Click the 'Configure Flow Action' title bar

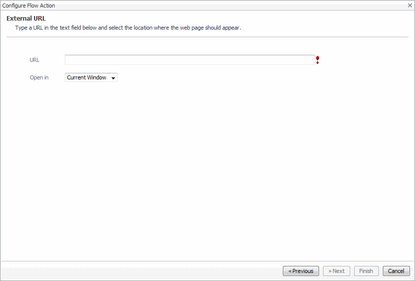pos(151,6)
